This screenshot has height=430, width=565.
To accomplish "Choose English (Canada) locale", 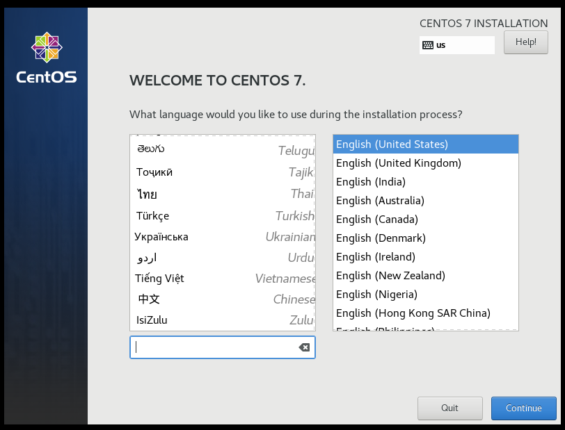I will point(426,219).
